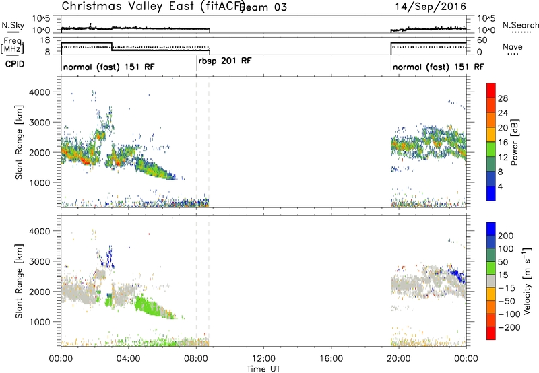Click the "20:00" time axis label
This screenshot has height=373, width=539.
pyautogui.click(x=399, y=359)
